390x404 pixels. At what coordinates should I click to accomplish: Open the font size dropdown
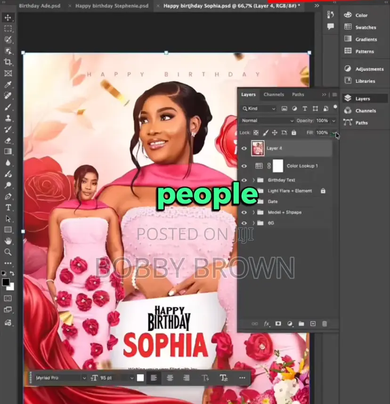[132, 378]
